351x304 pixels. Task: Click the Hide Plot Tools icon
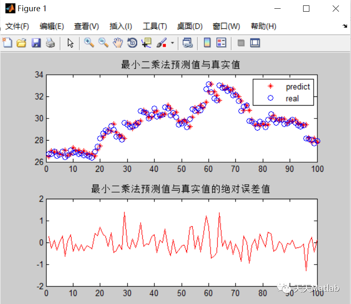241,43
